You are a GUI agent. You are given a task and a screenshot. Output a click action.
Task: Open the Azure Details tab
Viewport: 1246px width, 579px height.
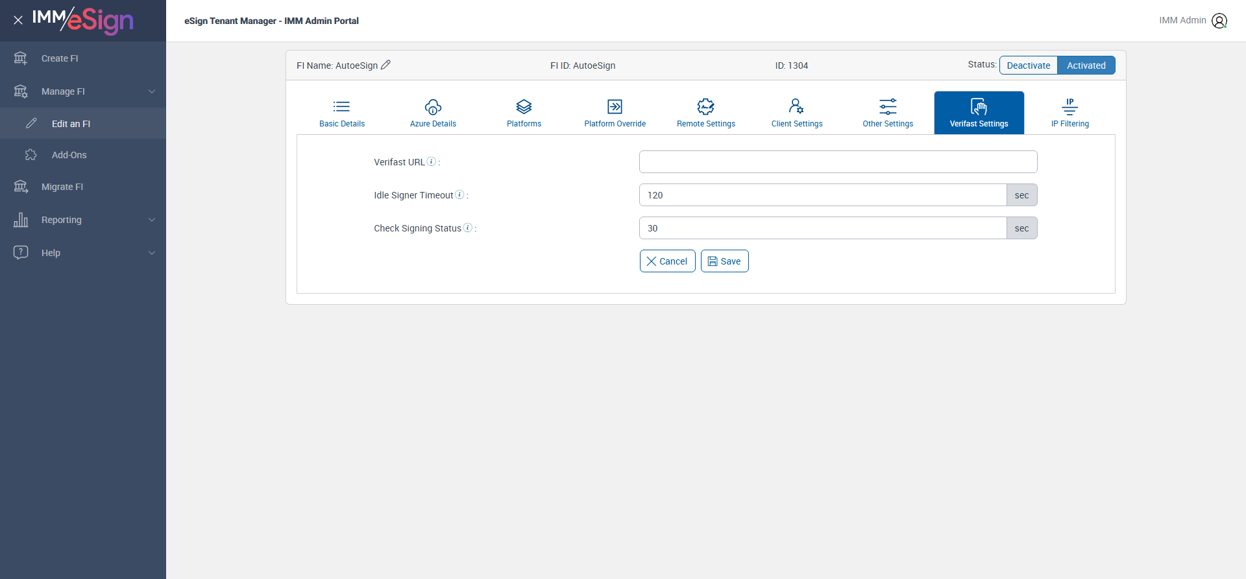click(433, 113)
